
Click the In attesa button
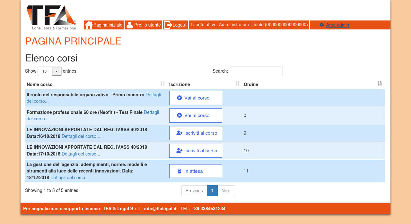[x=196, y=171]
